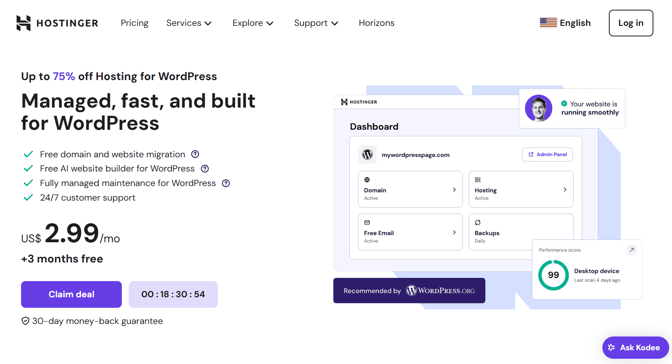
Task: Click the Claim deal button
Action: (x=71, y=294)
